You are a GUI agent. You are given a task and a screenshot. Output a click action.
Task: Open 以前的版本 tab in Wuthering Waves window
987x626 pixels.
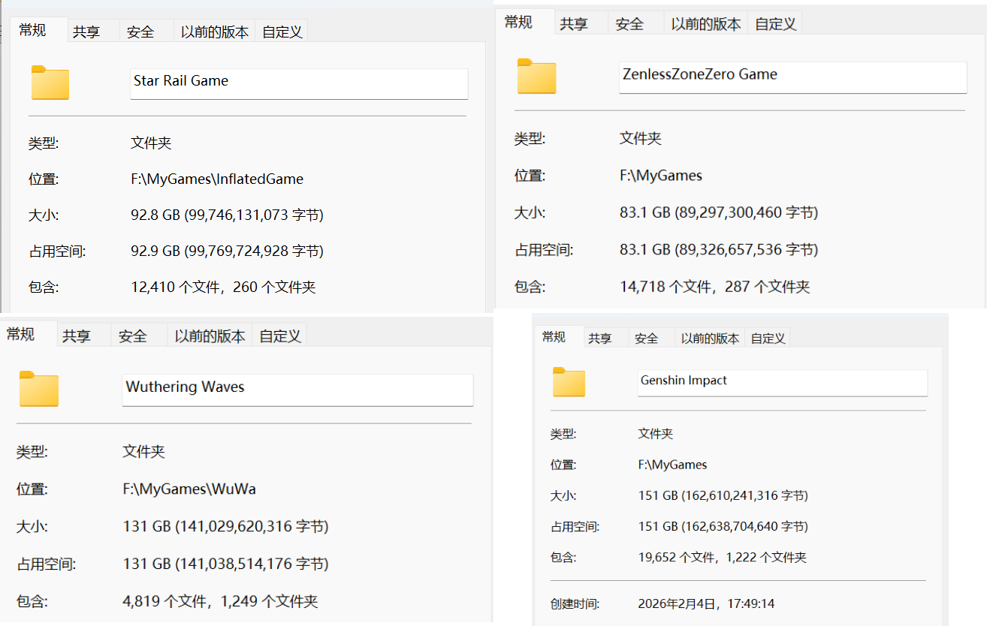(x=210, y=336)
